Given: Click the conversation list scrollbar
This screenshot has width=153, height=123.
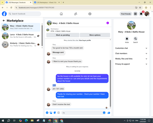Looking at the screenshot, I should [x=42, y=36].
